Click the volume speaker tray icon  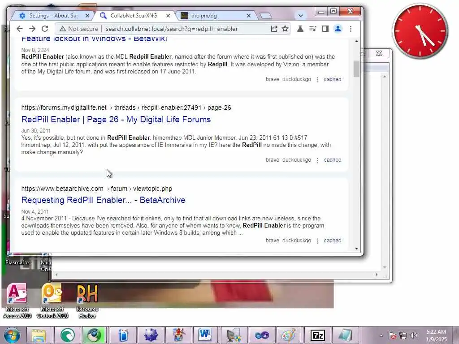coord(414,335)
